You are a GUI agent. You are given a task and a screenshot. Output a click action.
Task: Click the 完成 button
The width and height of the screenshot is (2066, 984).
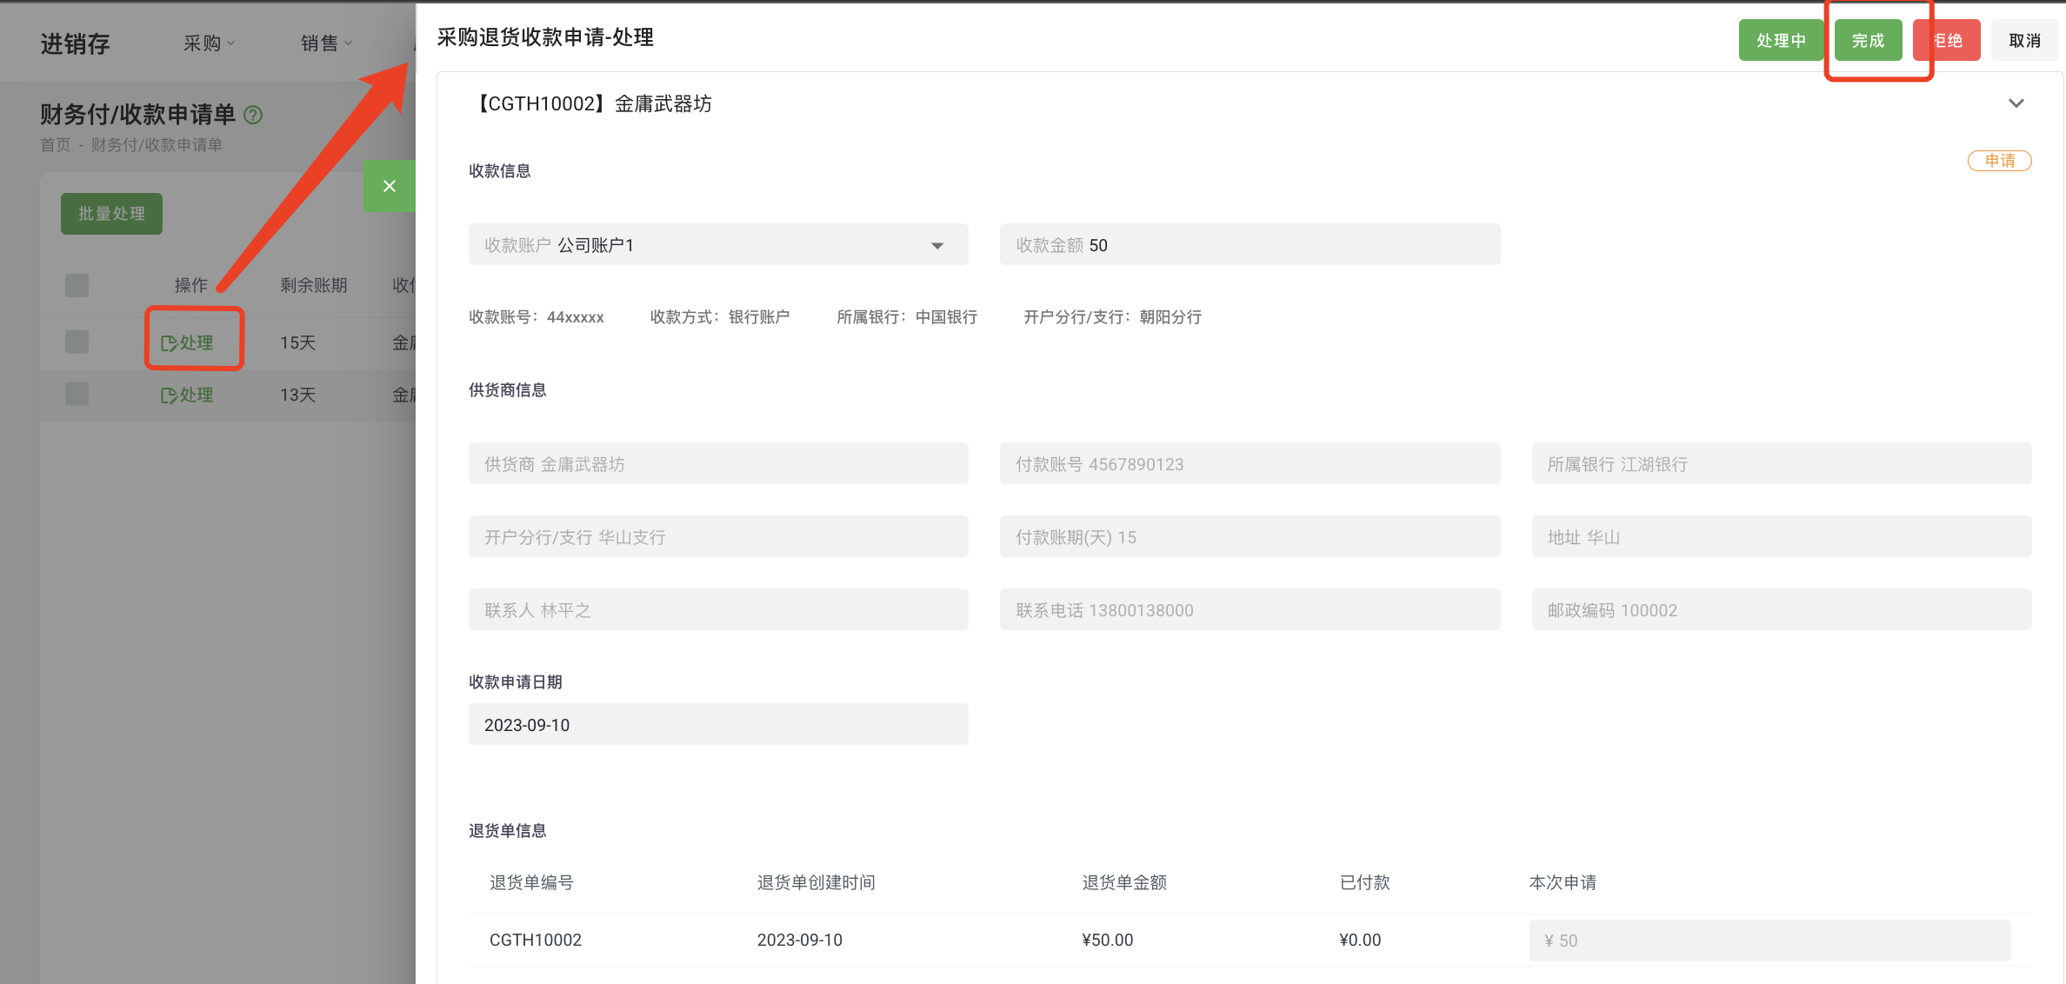pos(1868,39)
